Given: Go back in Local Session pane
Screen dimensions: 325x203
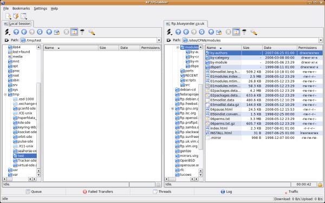Looking at the screenshot, I should click(24, 32).
